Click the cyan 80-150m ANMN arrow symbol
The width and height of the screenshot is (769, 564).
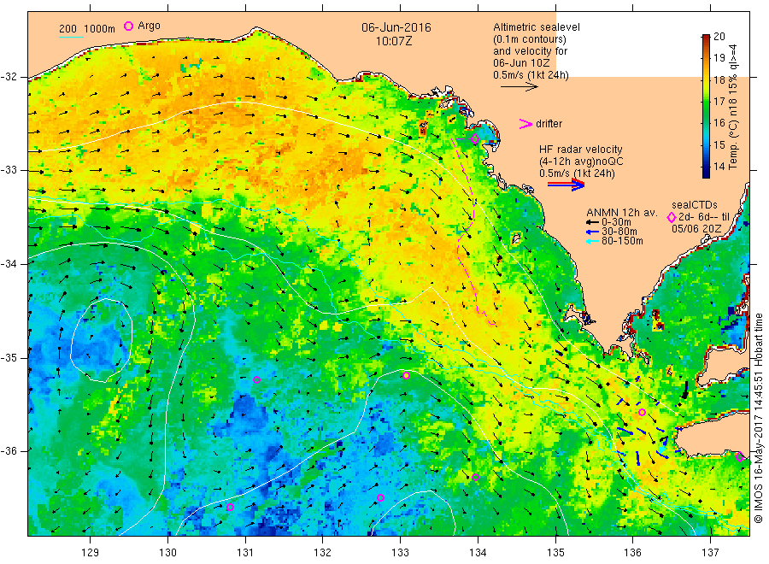pyautogui.click(x=592, y=241)
